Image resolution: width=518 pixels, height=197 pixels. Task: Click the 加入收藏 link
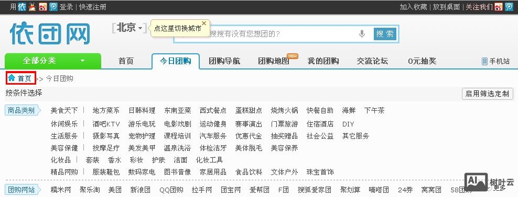click(413, 7)
